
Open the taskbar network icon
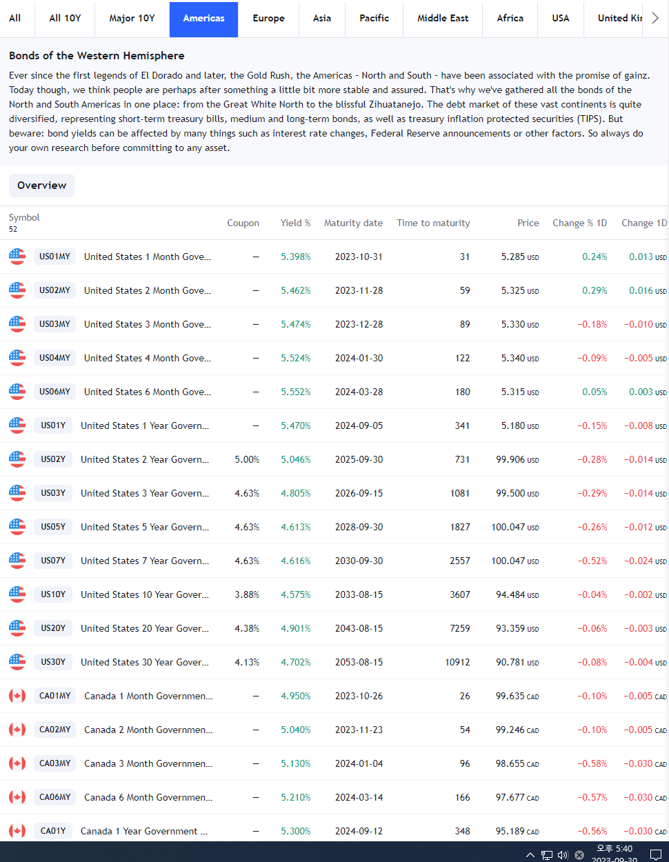click(547, 855)
